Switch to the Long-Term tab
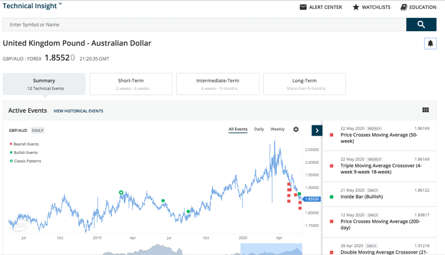This screenshot has width=445, height=255. pyautogui.click(x=305, y=84)
